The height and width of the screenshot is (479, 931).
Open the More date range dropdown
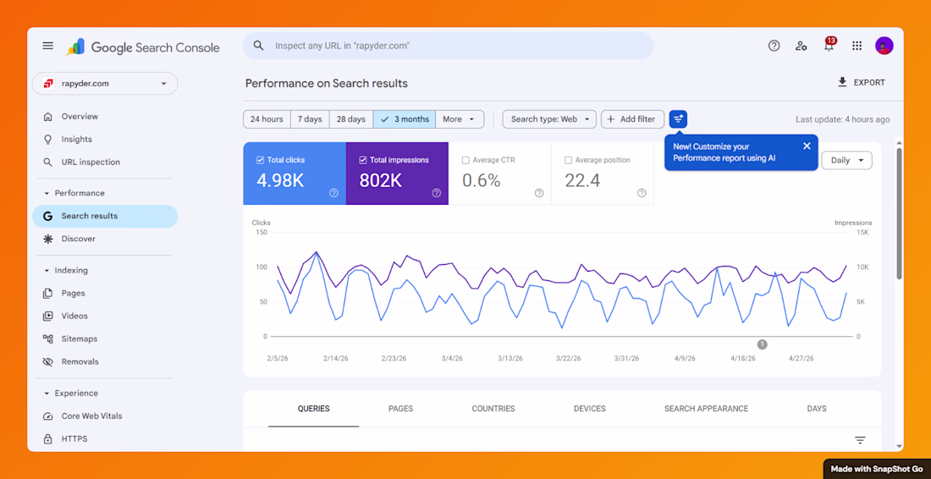(460, 119)
